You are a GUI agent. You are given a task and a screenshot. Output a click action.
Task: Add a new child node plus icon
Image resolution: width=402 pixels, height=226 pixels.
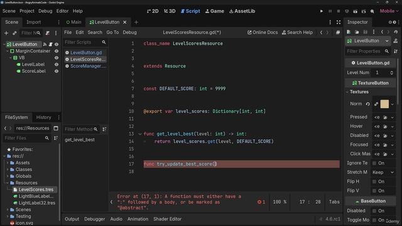[x=6, y=33]
